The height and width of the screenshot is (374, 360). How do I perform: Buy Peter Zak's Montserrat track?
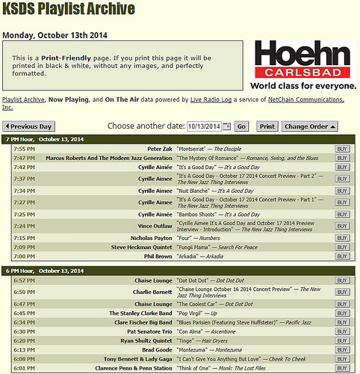342,149
